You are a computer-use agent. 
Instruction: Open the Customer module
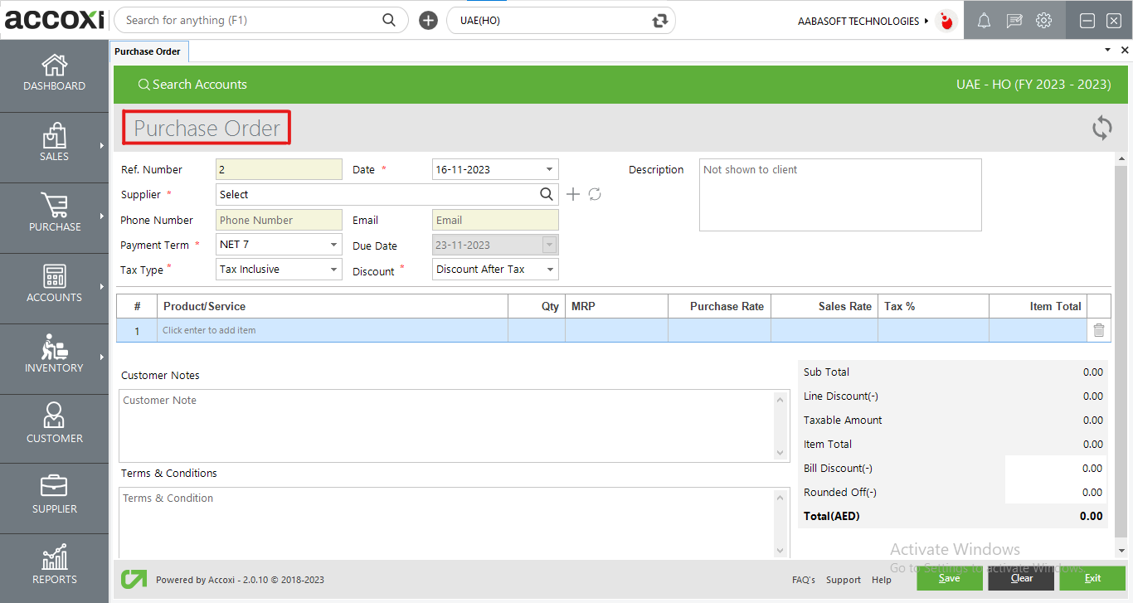coord(54,427)
